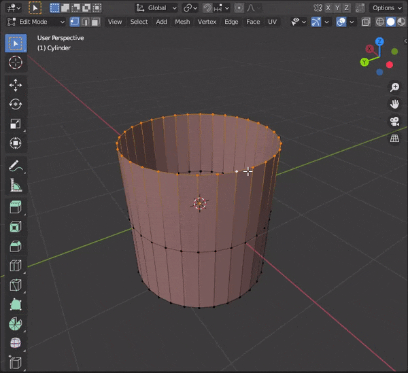Click the mesh mirror symmetry icon
408x373 pixels.
pyautogui.click(x=318, y=8)
